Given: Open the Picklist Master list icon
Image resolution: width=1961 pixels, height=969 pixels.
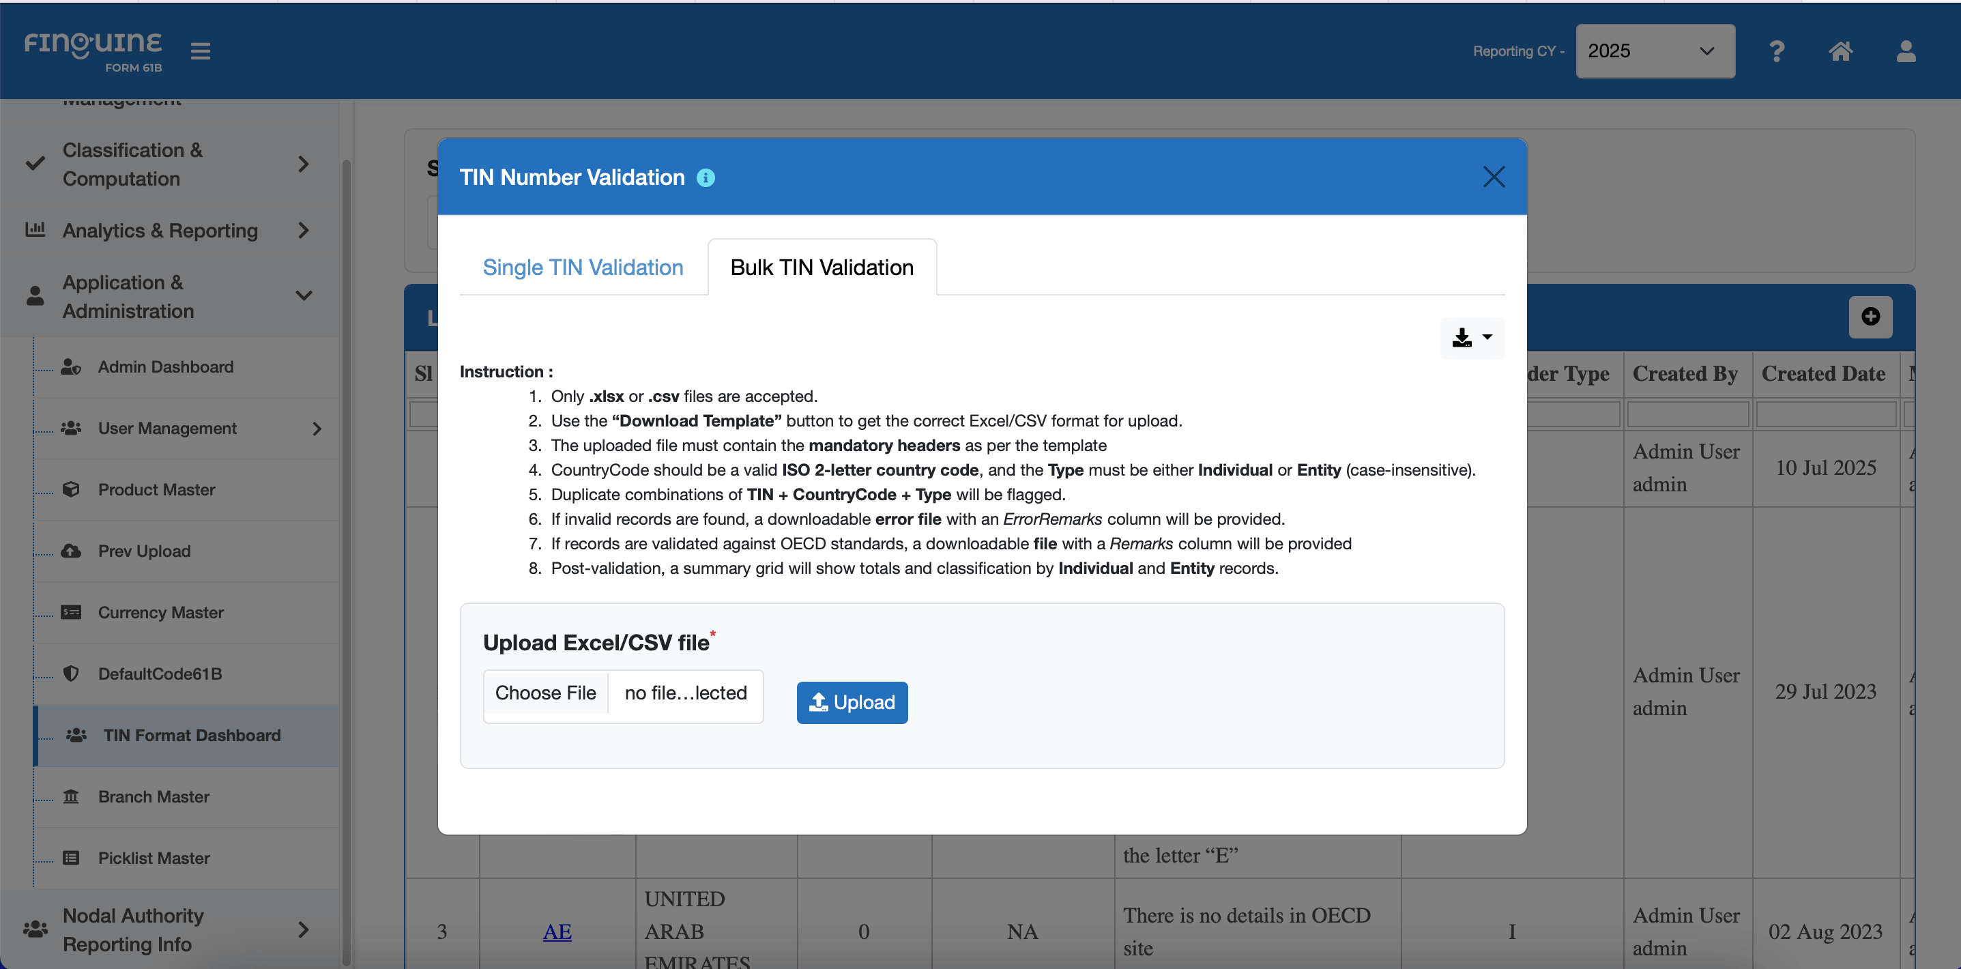Looking at the screenshot, I should click(x=72, y=857).
